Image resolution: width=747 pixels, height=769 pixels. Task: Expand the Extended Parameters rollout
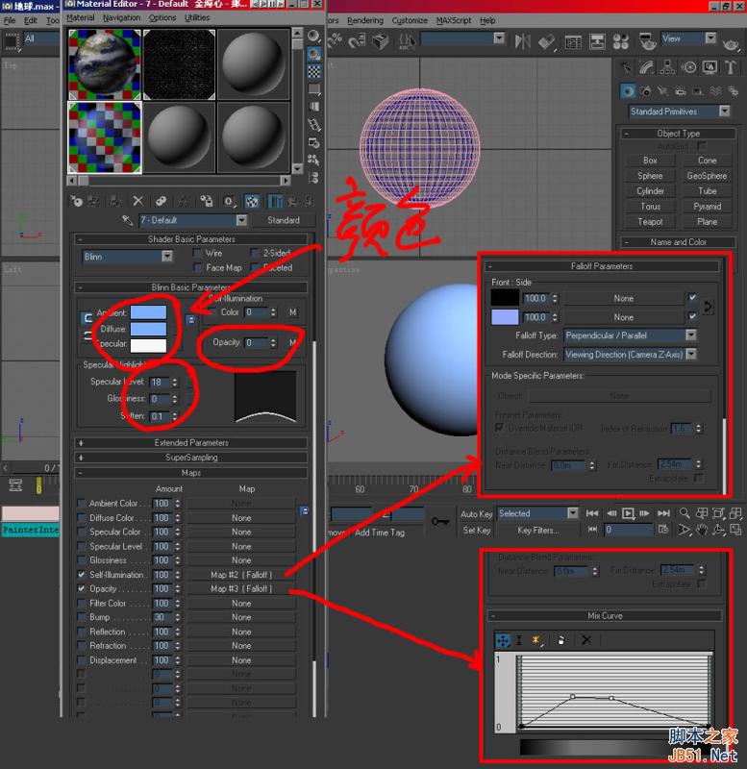[x=190, y=443]
